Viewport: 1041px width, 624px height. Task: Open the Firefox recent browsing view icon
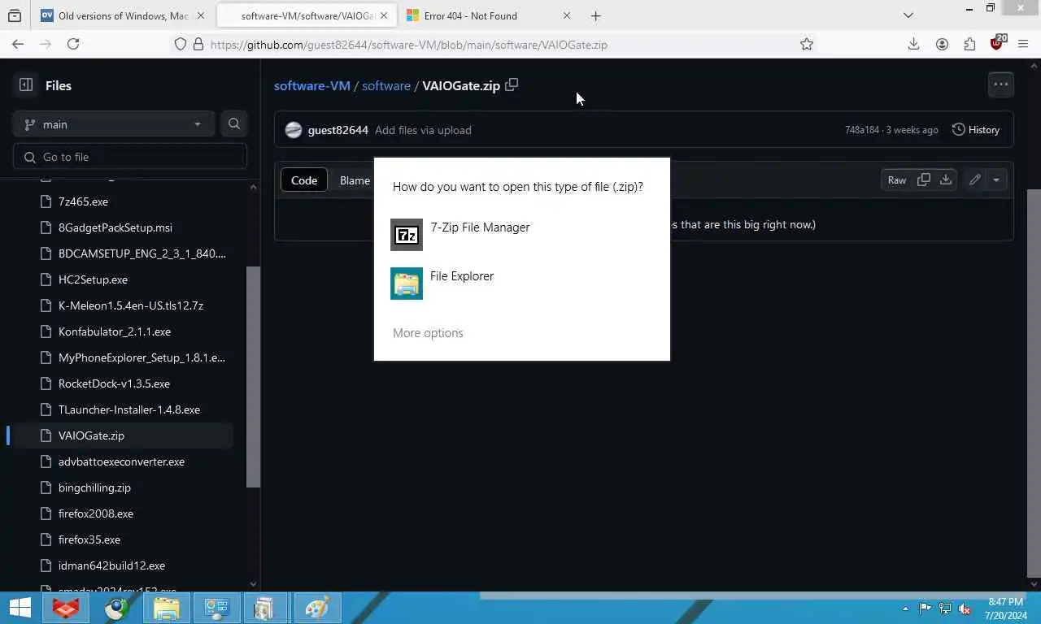coord(15,15)
